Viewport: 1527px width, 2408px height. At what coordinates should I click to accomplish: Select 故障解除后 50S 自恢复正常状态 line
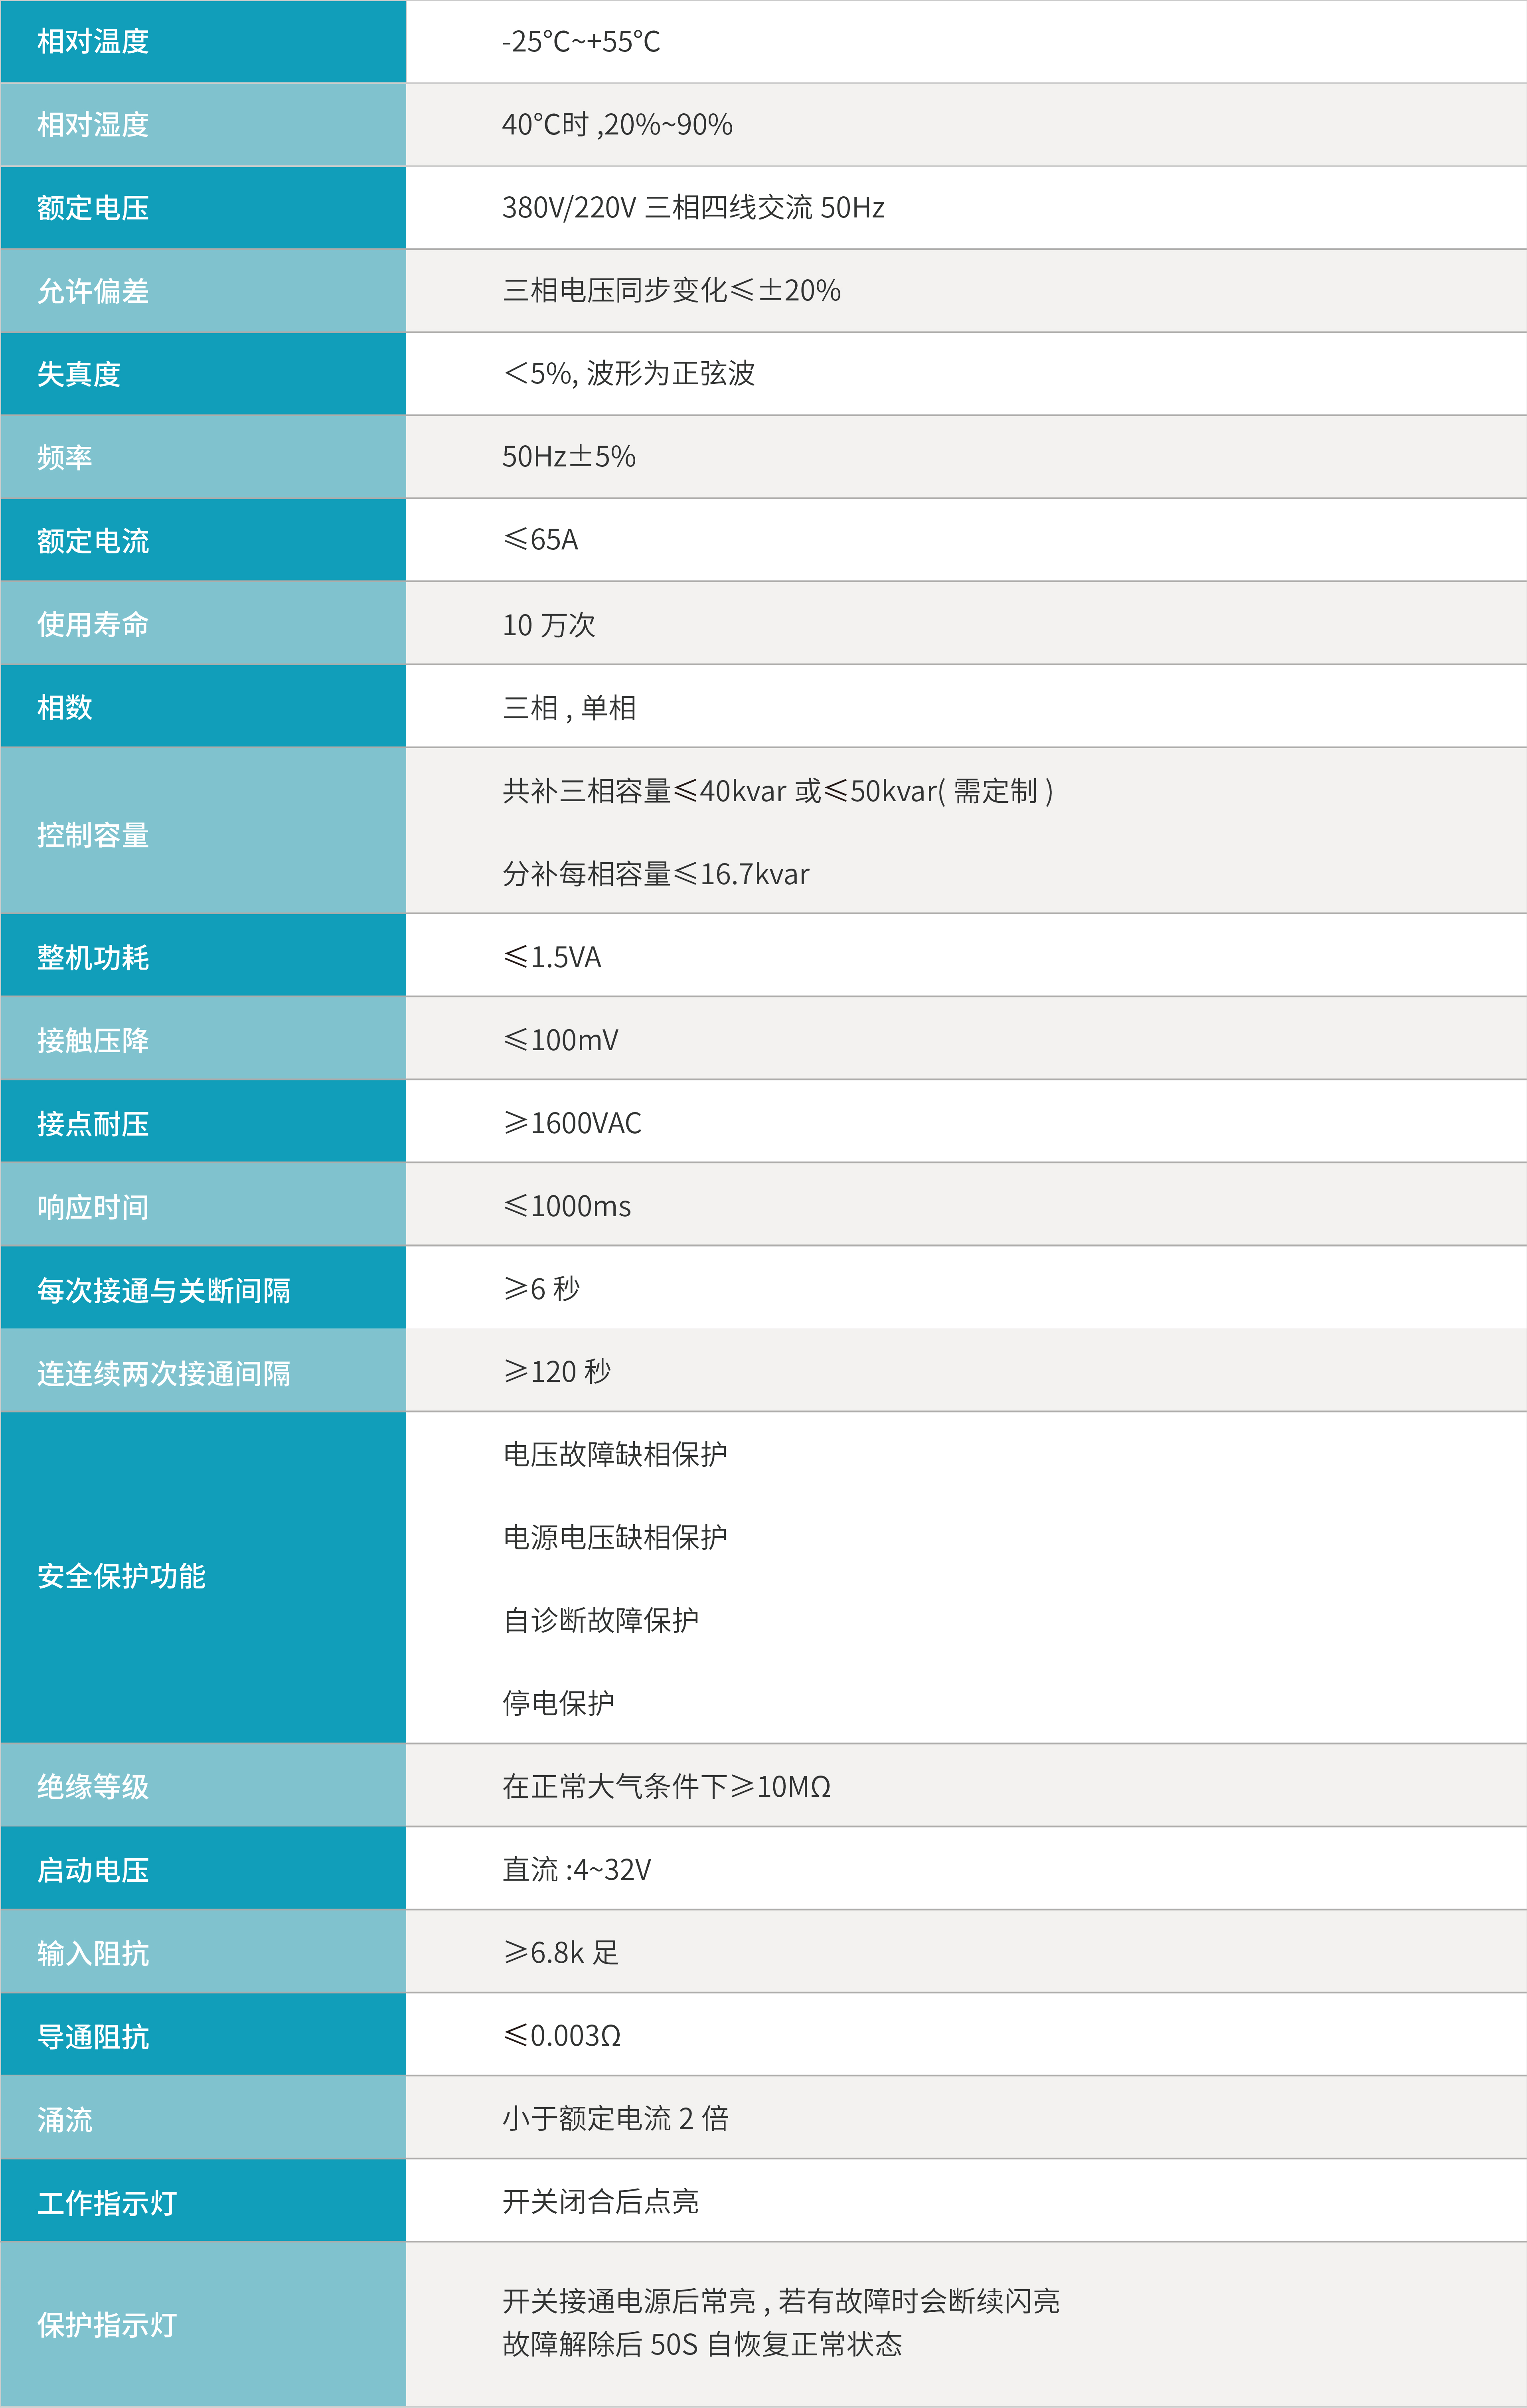702,2344
